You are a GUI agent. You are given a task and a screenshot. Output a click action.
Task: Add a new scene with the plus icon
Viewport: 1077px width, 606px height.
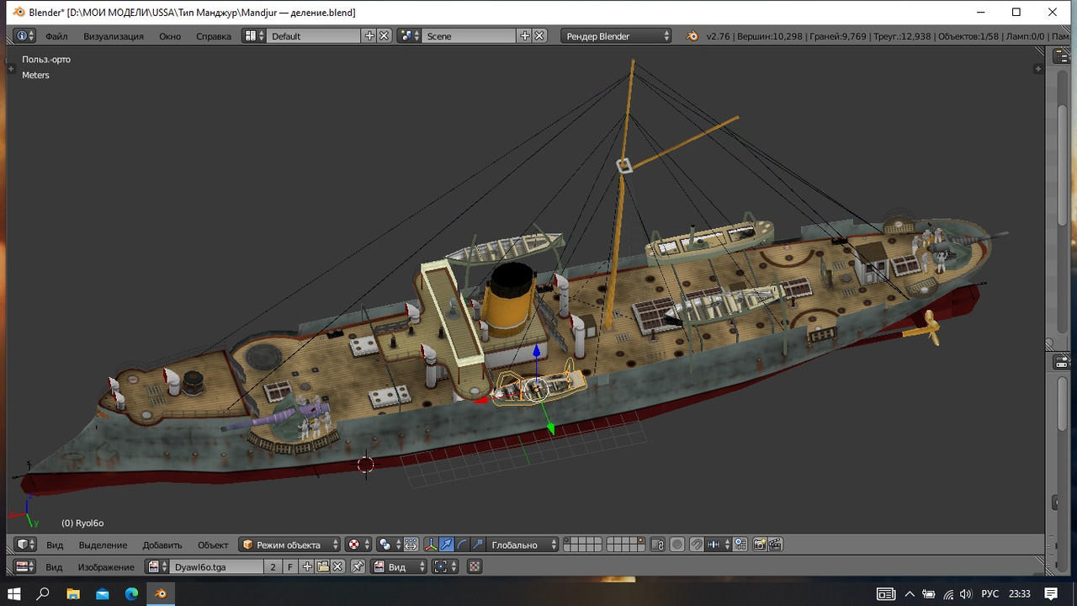[525, 36]
